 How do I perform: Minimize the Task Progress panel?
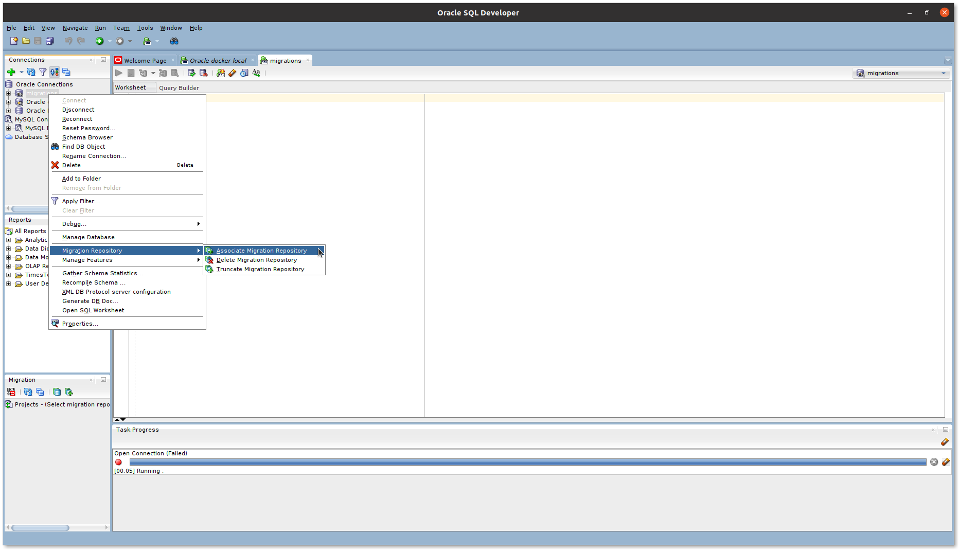tap(946, 430)
